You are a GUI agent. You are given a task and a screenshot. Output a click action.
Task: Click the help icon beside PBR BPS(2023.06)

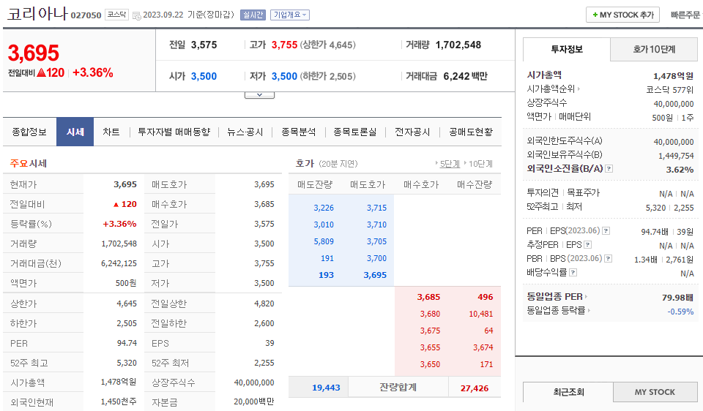pos(609,259)
